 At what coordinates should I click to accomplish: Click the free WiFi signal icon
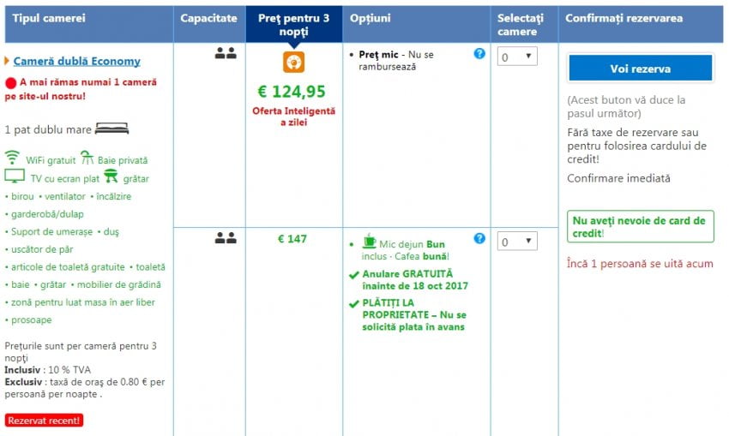pos(12,158)
